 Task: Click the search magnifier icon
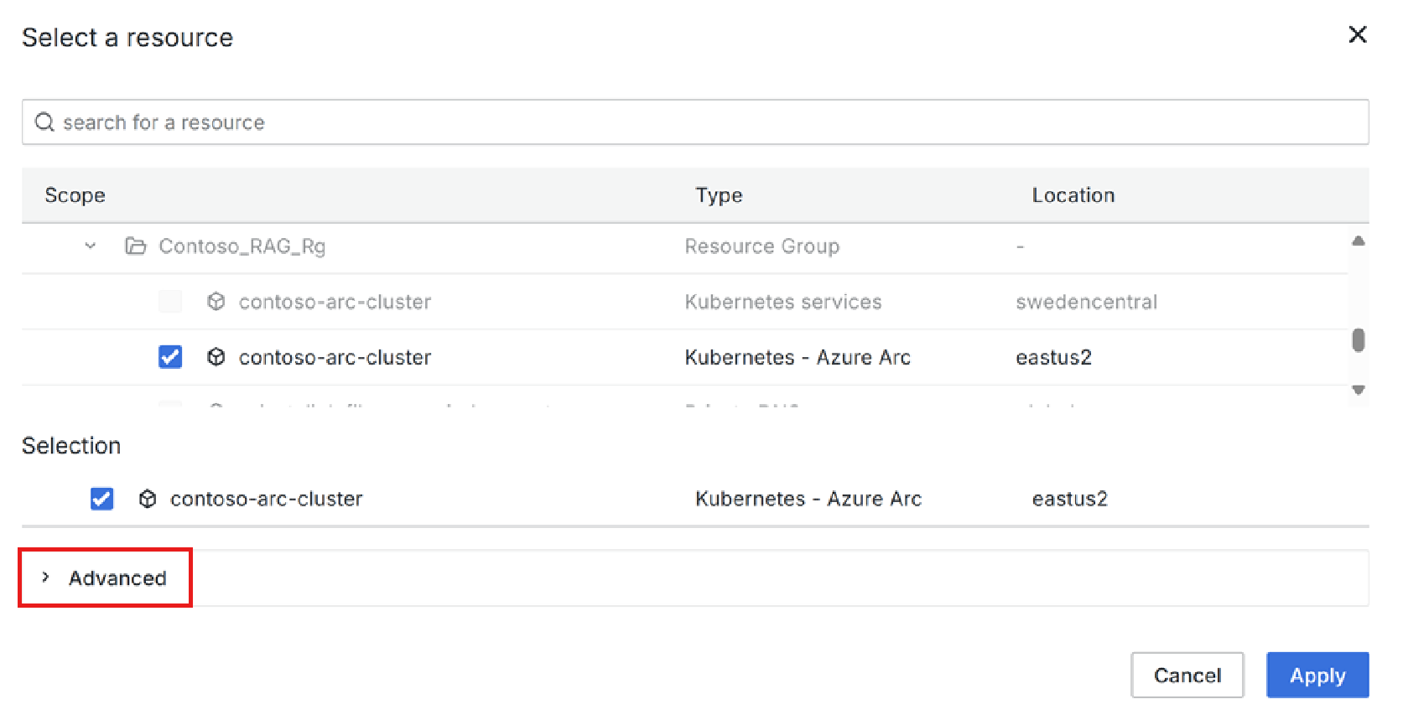click(x=44, y=122)
